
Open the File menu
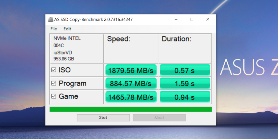pyautogui.click(x=54, y=29)
